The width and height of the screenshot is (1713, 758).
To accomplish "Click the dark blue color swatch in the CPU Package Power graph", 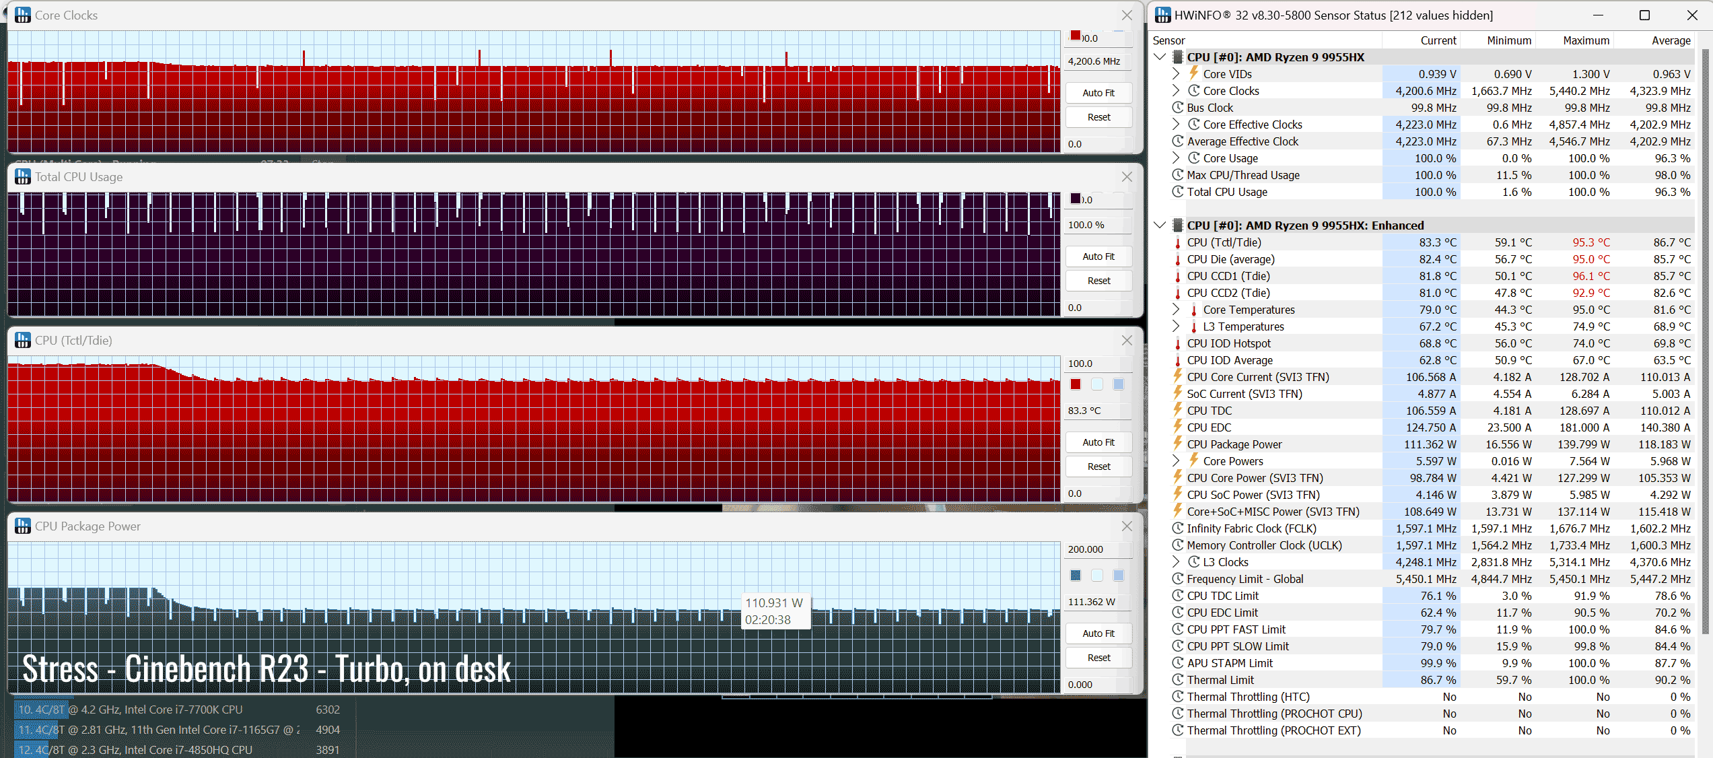I will click(1076, 575).
